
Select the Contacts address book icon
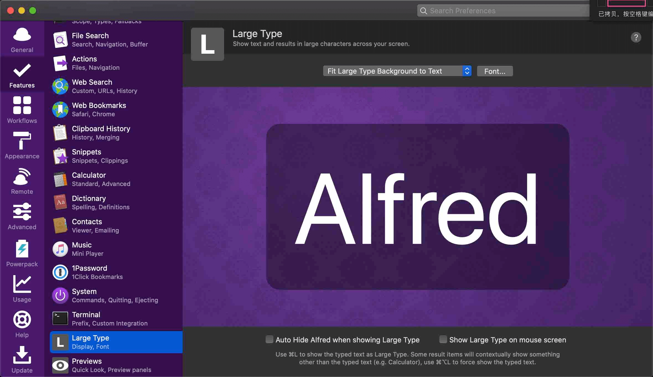60,225
